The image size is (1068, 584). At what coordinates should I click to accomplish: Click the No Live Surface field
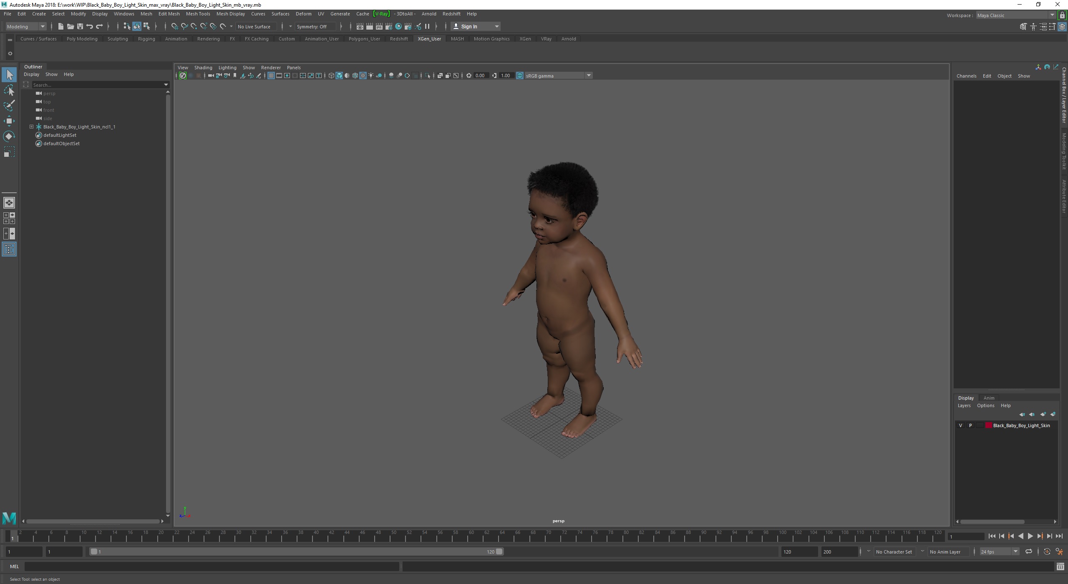255,26
